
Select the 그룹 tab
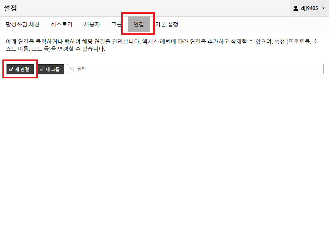(x=116, y=24)
